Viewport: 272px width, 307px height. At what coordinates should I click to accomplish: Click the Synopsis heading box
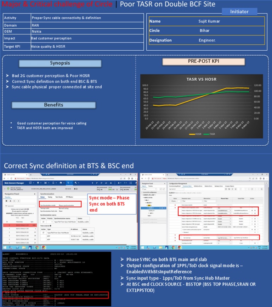(60, 63)
